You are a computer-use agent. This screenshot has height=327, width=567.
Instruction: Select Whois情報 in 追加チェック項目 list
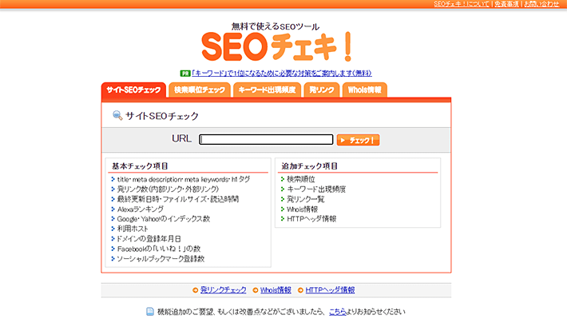point(302,209)
